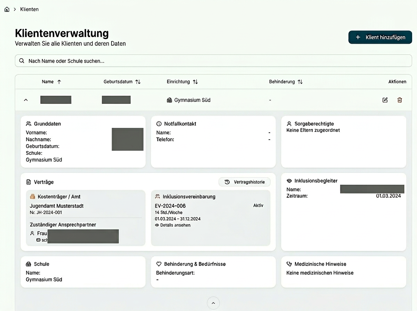Image resolution: width=417 pixels, height=311 pixels.
Task: Click the 14 Std./Woche value
Action: 169,212
